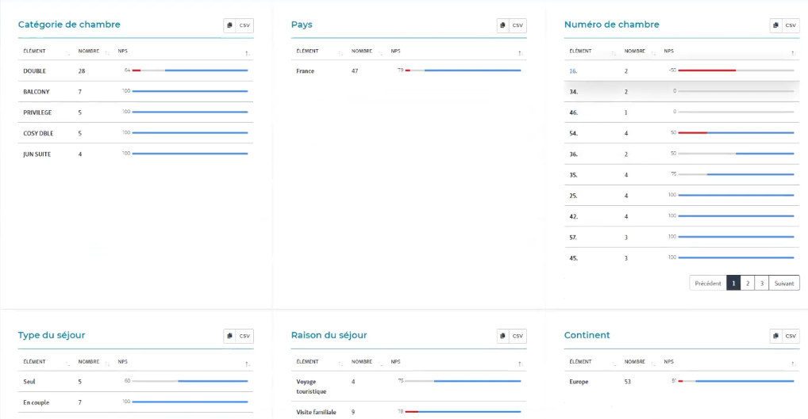
Task: Export Numéro de chambre as CSV
Action: click(x=791, y=25)
